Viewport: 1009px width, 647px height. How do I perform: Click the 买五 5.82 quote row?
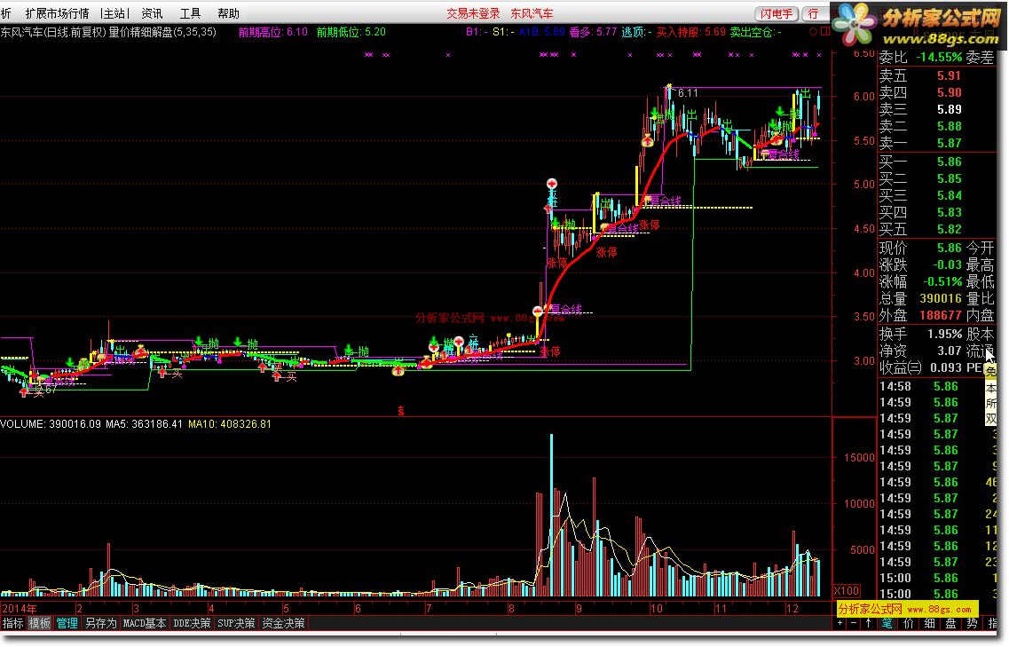coord(936,229)
